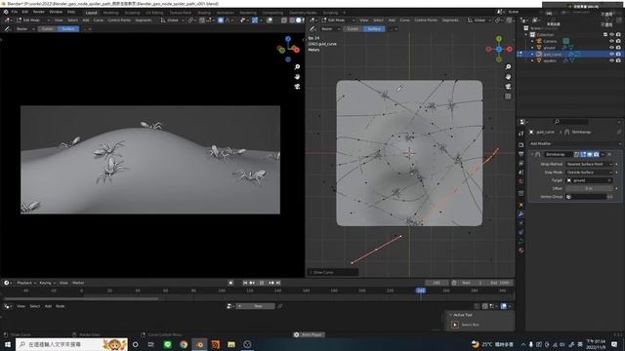The width and height of the screenshot is (625, 351).
Task: Click Draw tool pencil icon in right viewport header
Action: 312,28
